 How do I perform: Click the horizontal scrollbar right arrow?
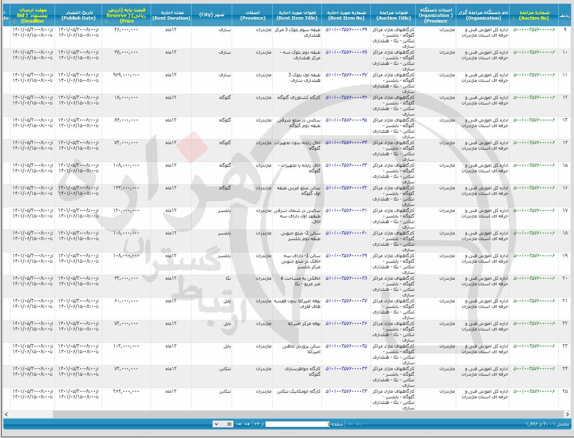pyautogui.click(x=567, y=414)
